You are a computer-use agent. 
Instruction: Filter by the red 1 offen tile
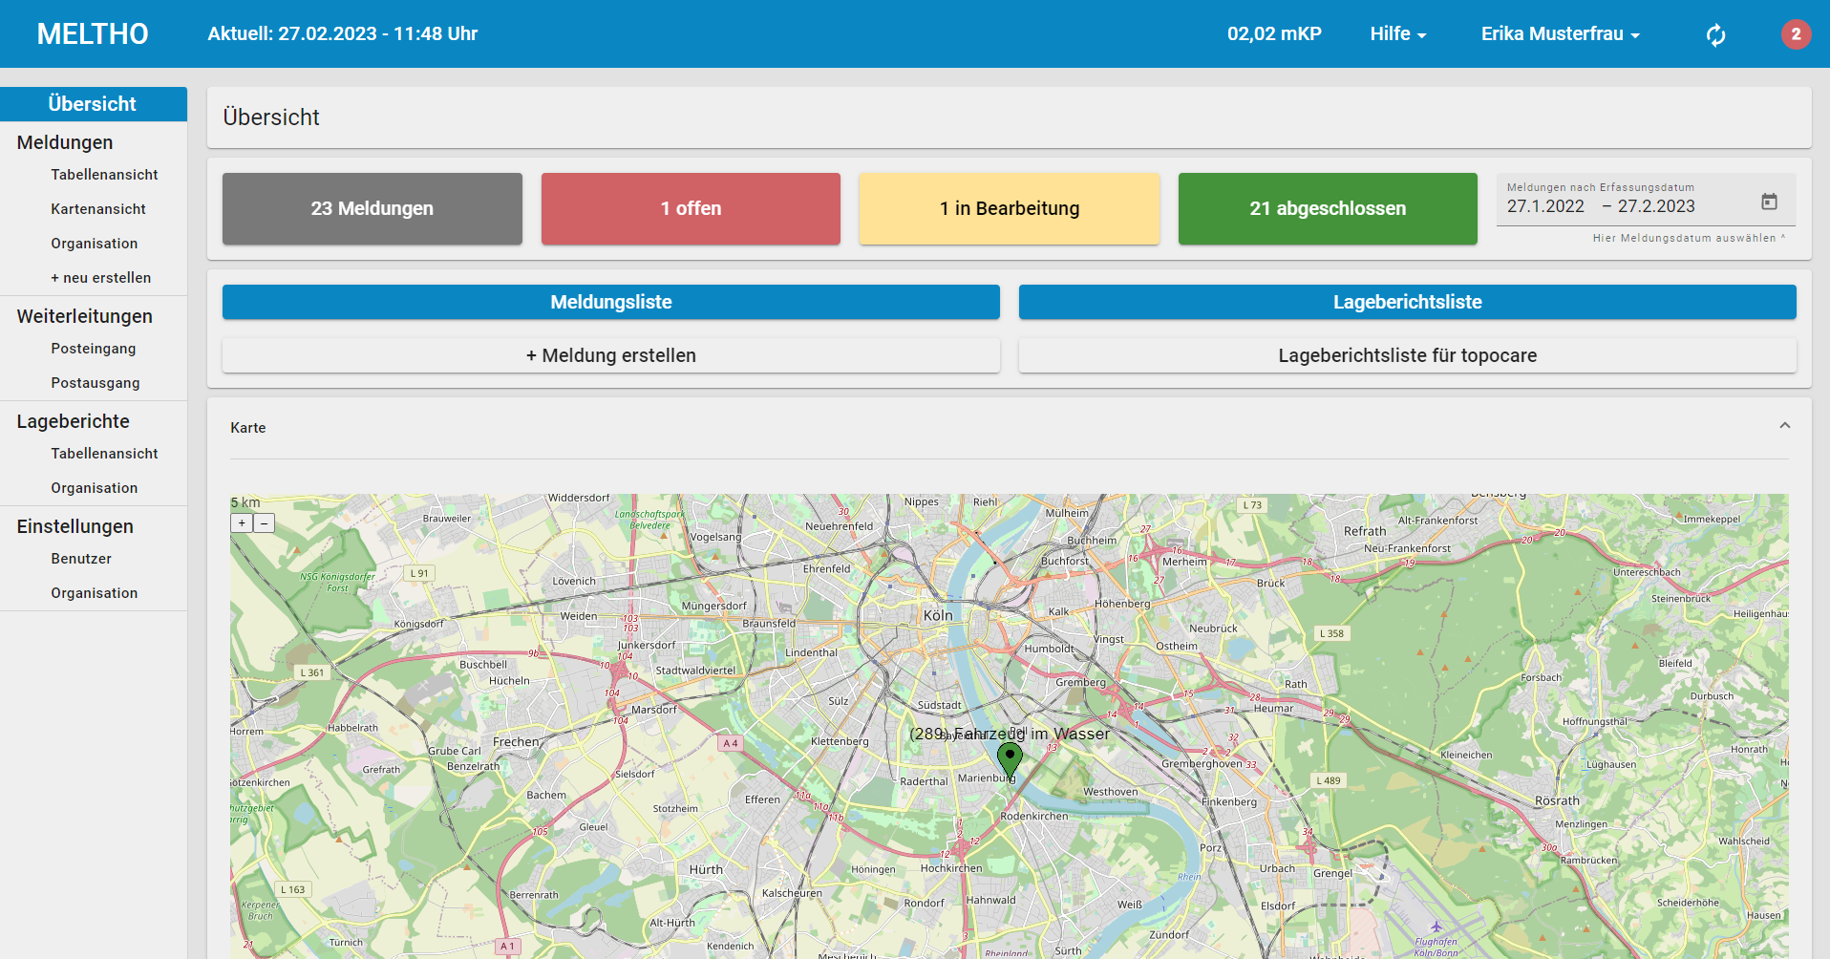pyautogui.click(x=691, y=208)
